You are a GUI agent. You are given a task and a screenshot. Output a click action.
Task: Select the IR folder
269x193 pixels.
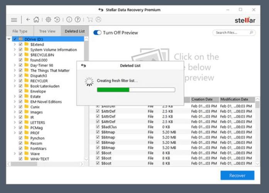(32, 117)
